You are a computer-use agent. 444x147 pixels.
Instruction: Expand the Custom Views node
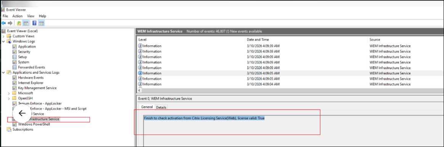[3, 36]
